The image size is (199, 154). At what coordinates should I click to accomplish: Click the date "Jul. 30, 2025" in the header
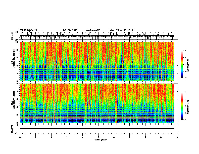point(70,30)
